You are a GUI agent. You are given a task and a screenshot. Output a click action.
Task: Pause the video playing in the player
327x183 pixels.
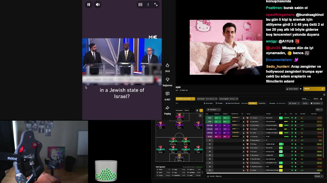[89, 5]
